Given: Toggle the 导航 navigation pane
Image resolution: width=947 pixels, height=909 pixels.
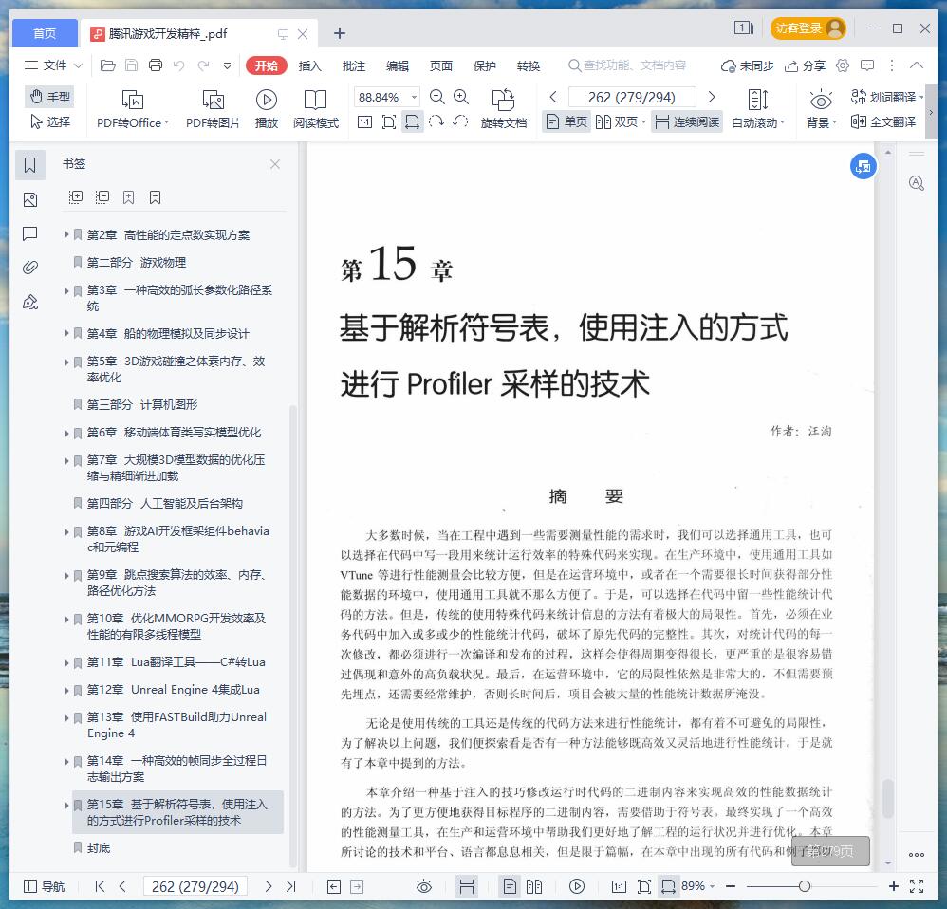Looking at the screenshot, I should [x=44, y=886].
